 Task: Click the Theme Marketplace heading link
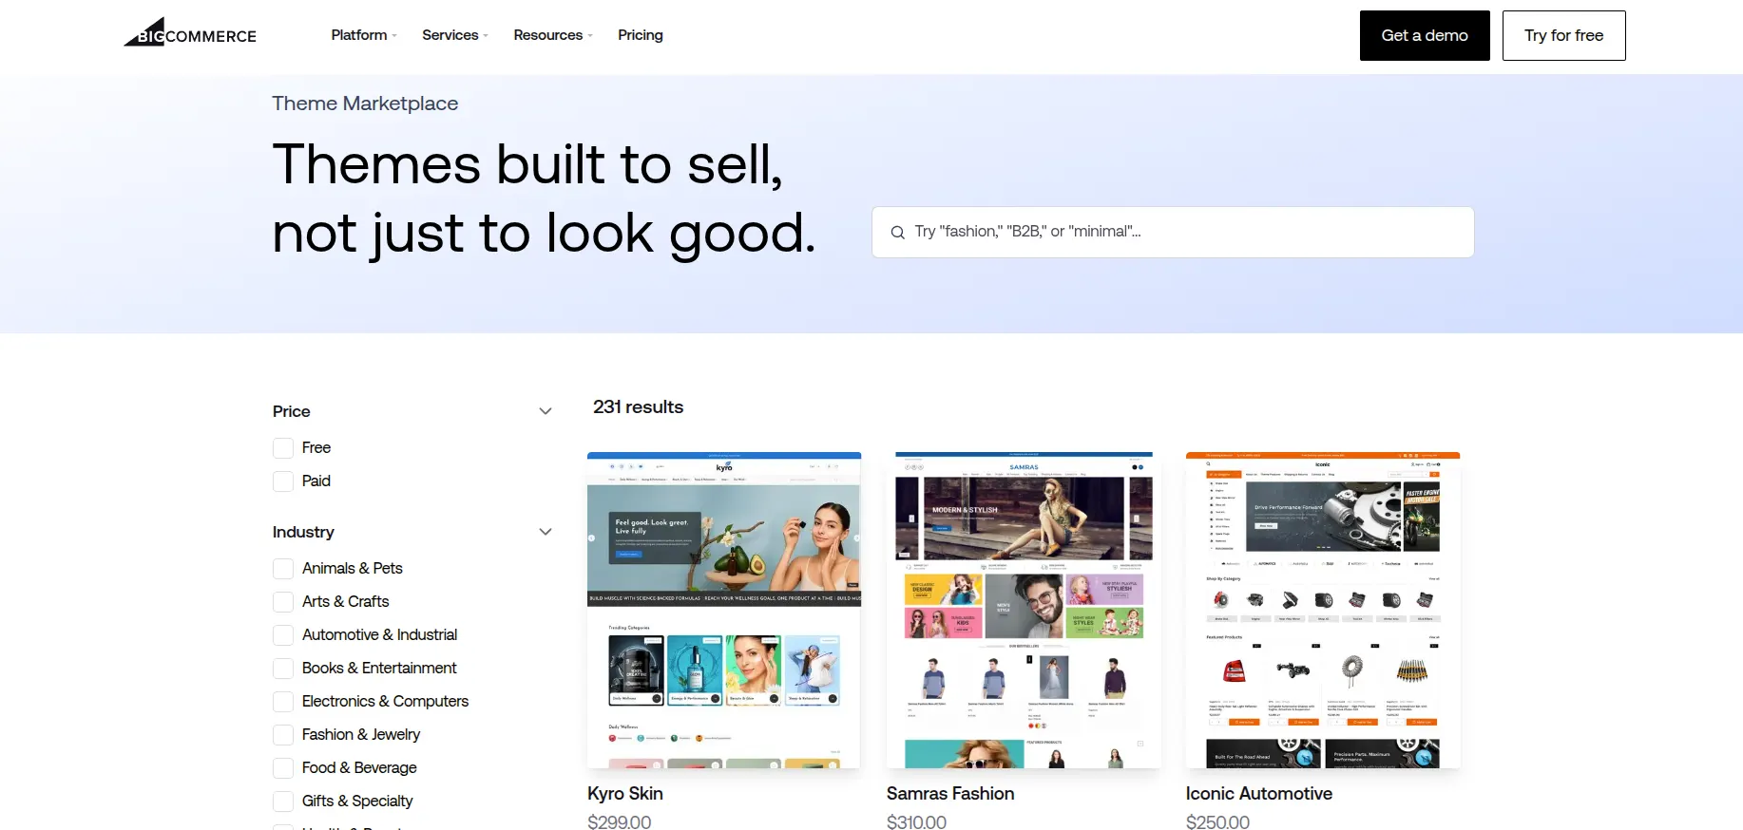[365, 104]
